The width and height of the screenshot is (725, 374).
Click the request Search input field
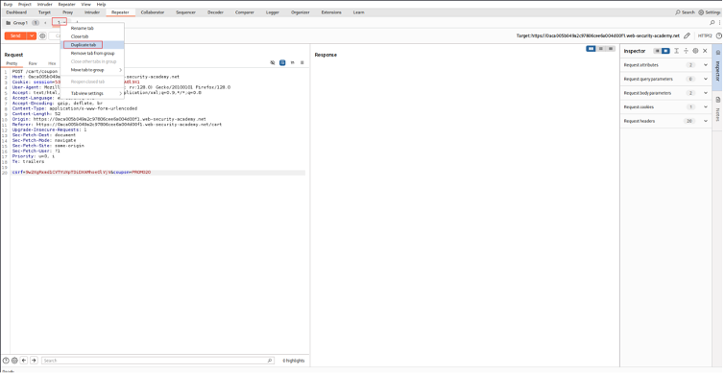tap(154, 361)
